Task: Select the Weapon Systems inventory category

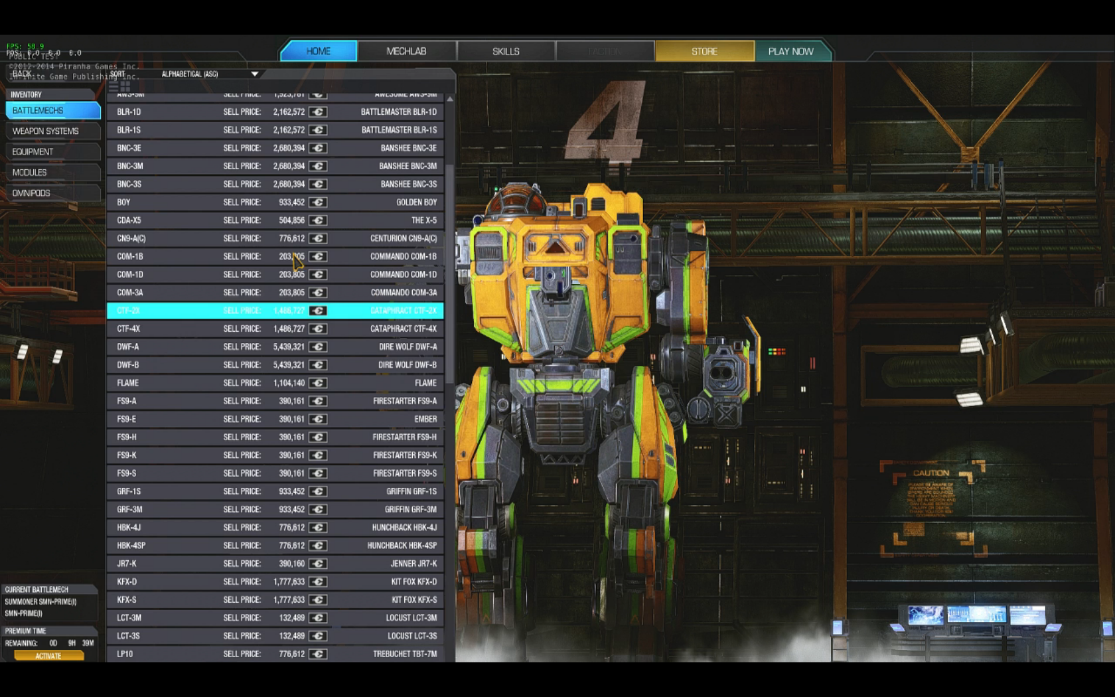Action: click(53, 131)
